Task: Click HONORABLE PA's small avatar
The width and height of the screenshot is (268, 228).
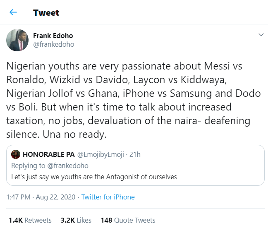Action: coord(16,155)
